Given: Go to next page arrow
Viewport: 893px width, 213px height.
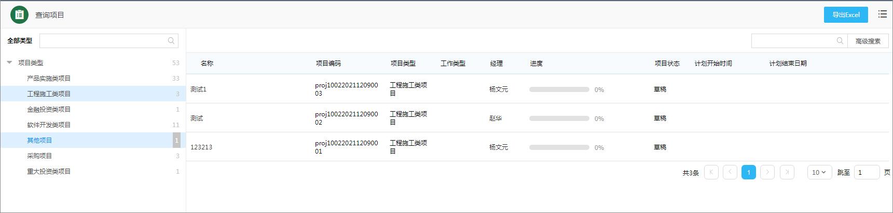Looking at the screenshot, I should (x=767, y=172).
